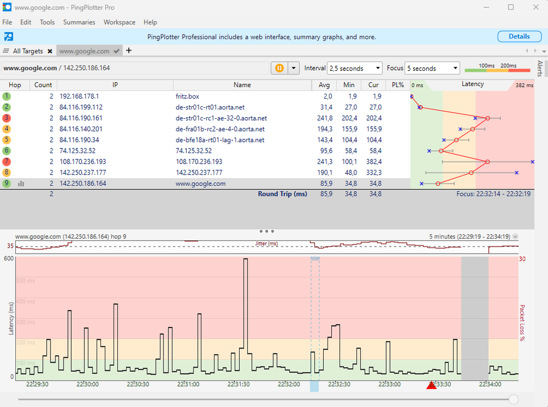Click the timeline slider handle at the bottom
The image size is (548, 407).
pos(513,399)
